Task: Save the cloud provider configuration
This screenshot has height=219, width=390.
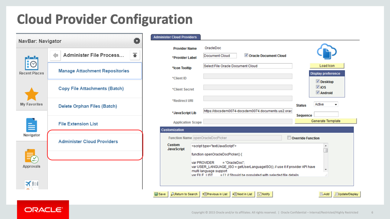Action: pyautogui.click(x=160, y=194)
